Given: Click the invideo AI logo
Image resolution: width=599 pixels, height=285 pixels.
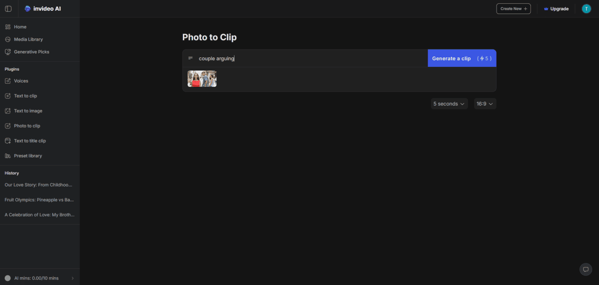Looking at the screenshot, I should click(43, 9).
